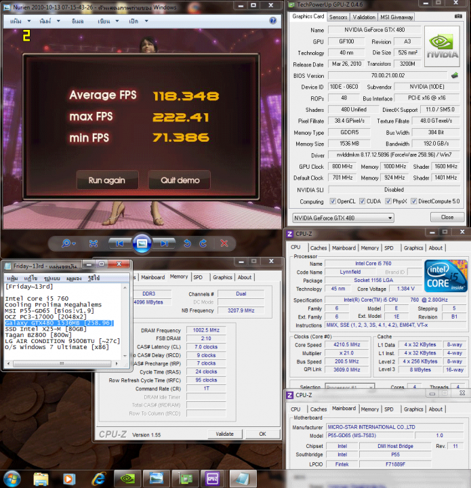The image size is (471, 488).
Task: Go to previous image in Photo Viewer
Action: point(119,243)
